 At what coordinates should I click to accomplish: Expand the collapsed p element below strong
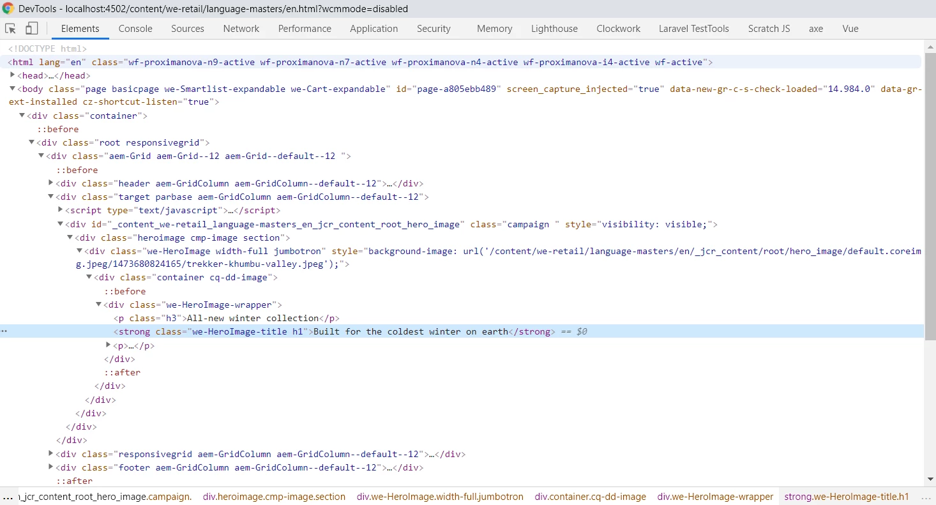[109, 345]
